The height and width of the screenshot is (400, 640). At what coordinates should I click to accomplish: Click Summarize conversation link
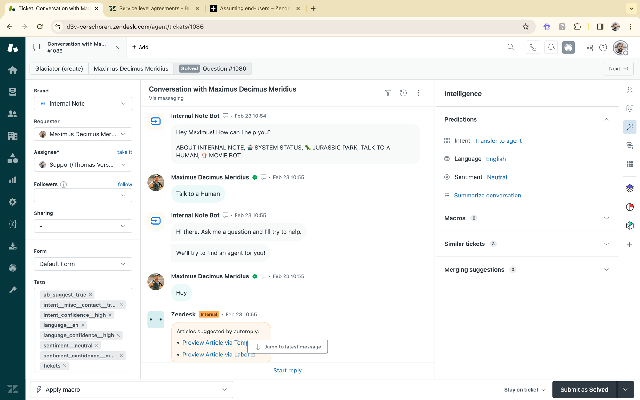487,195
